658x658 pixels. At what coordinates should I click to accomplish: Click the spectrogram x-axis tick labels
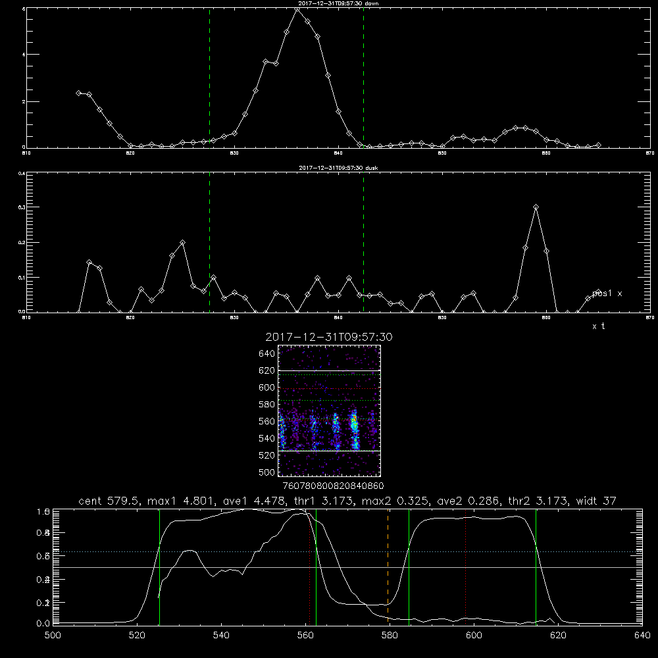pos(334,486)
